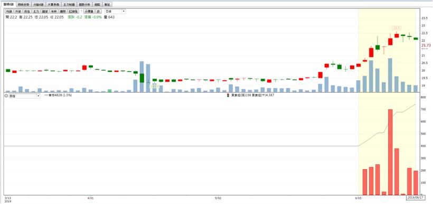This screenshot has width=433, height=204.
Task: Open the 大量券商 tab
Action: click(53, 4)
